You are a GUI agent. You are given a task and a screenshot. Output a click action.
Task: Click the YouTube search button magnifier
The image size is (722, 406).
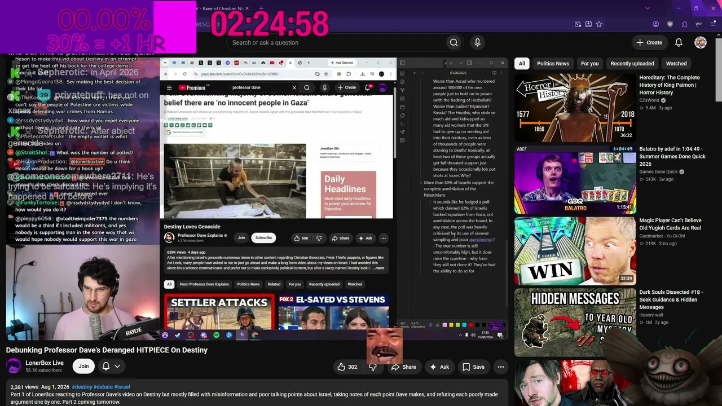454,42
